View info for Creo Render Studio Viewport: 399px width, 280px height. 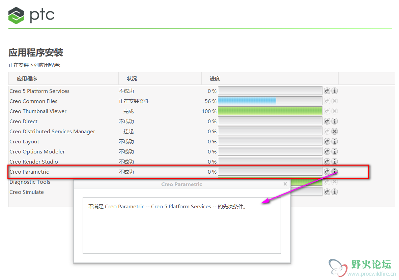[334, 162]
